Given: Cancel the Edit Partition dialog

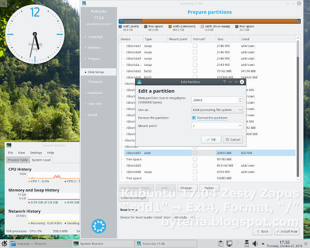Looking at the screenshot, I should pos(233,139).
